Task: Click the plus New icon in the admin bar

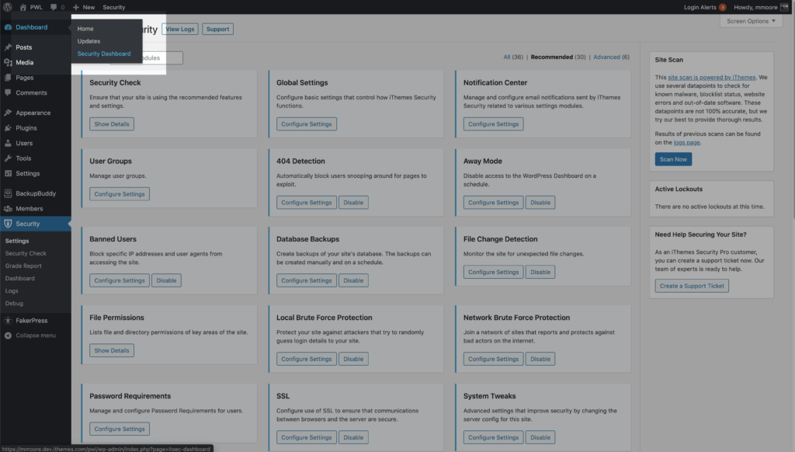Action: point(76,7)
